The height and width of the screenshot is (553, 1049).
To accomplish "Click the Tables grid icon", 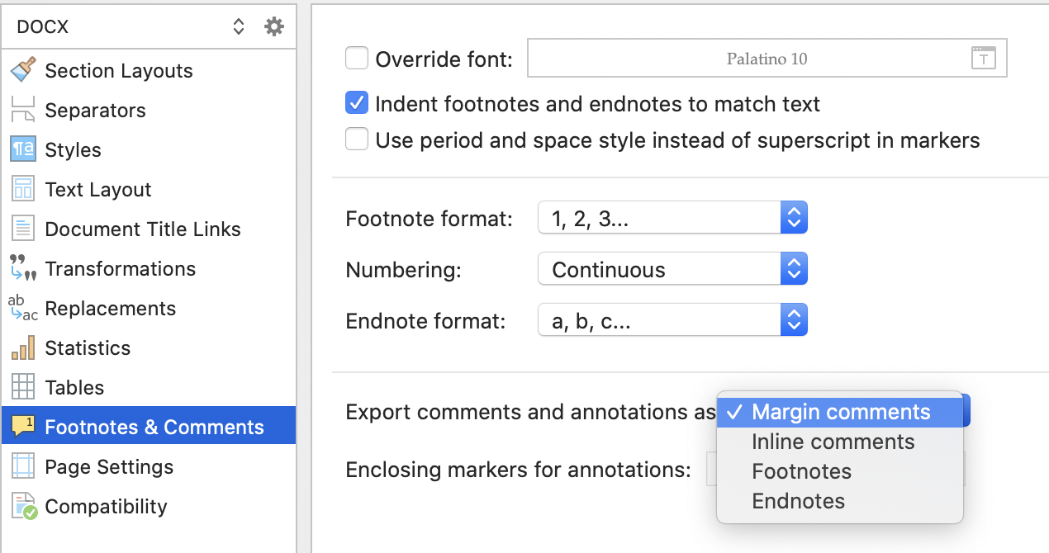I will click(23, 387).
